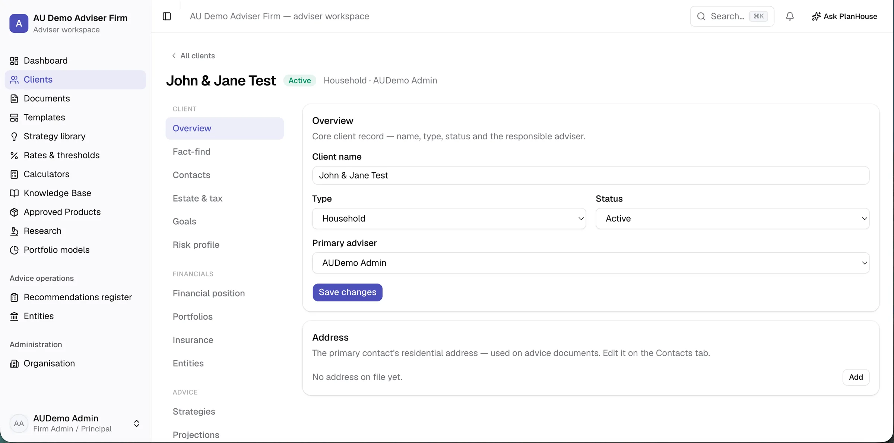Open the Estate & tax tab
Viewport: 894px width, 443px height.
225,199
